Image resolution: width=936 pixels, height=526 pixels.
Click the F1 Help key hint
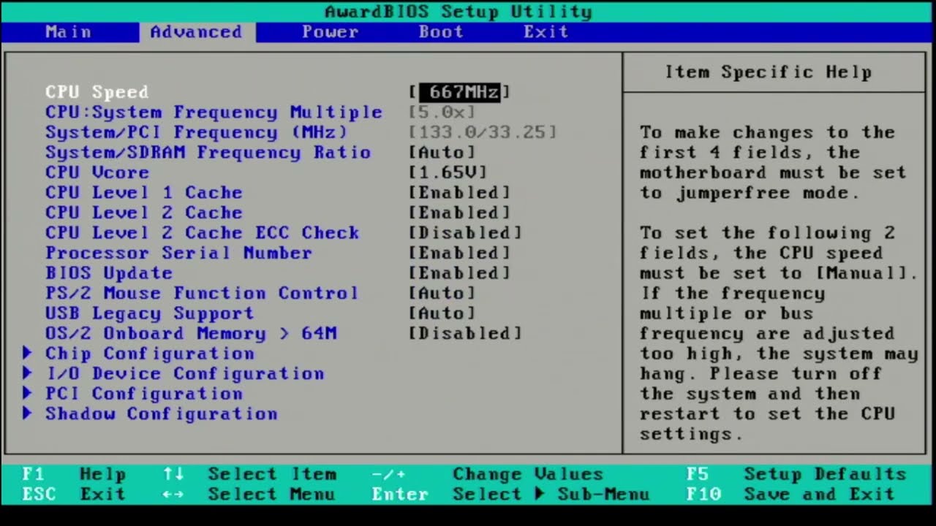[74, 474]
